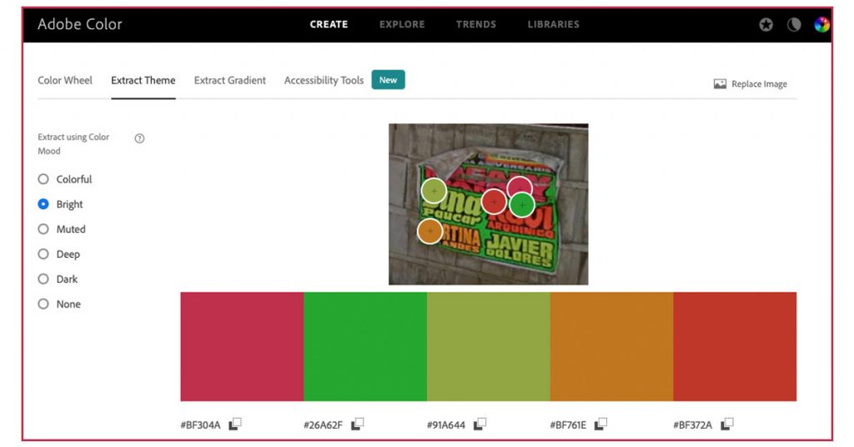Click the hex value #BF304A text
Viewport: 854px width, 447px height.
(x=200, y=425)
